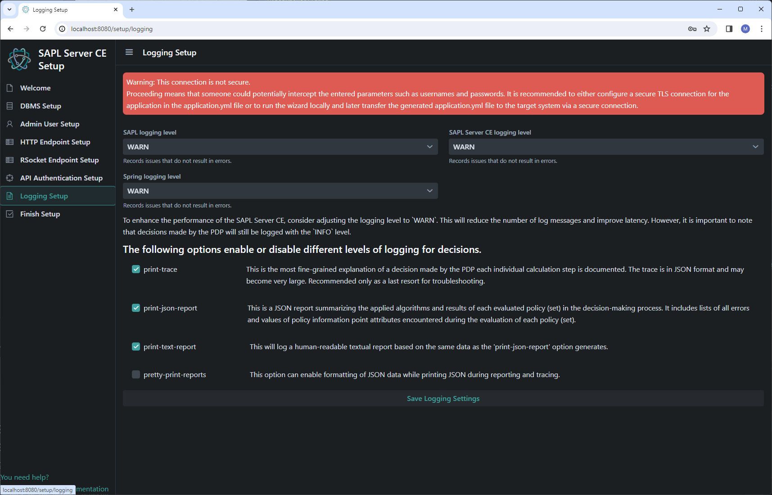Click the 'Warning: This connection is not secure.' text
The height and width of the screenshot is (495, 772).
188,82
